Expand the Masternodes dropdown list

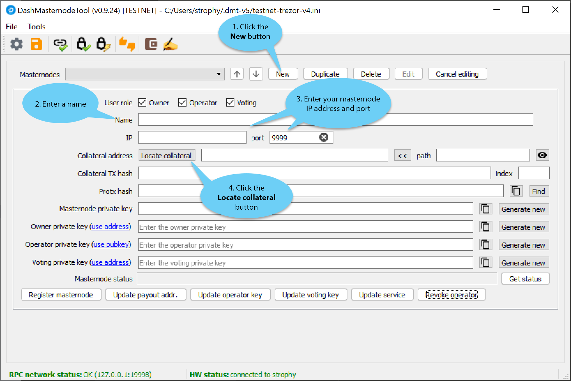pos(218,74)
